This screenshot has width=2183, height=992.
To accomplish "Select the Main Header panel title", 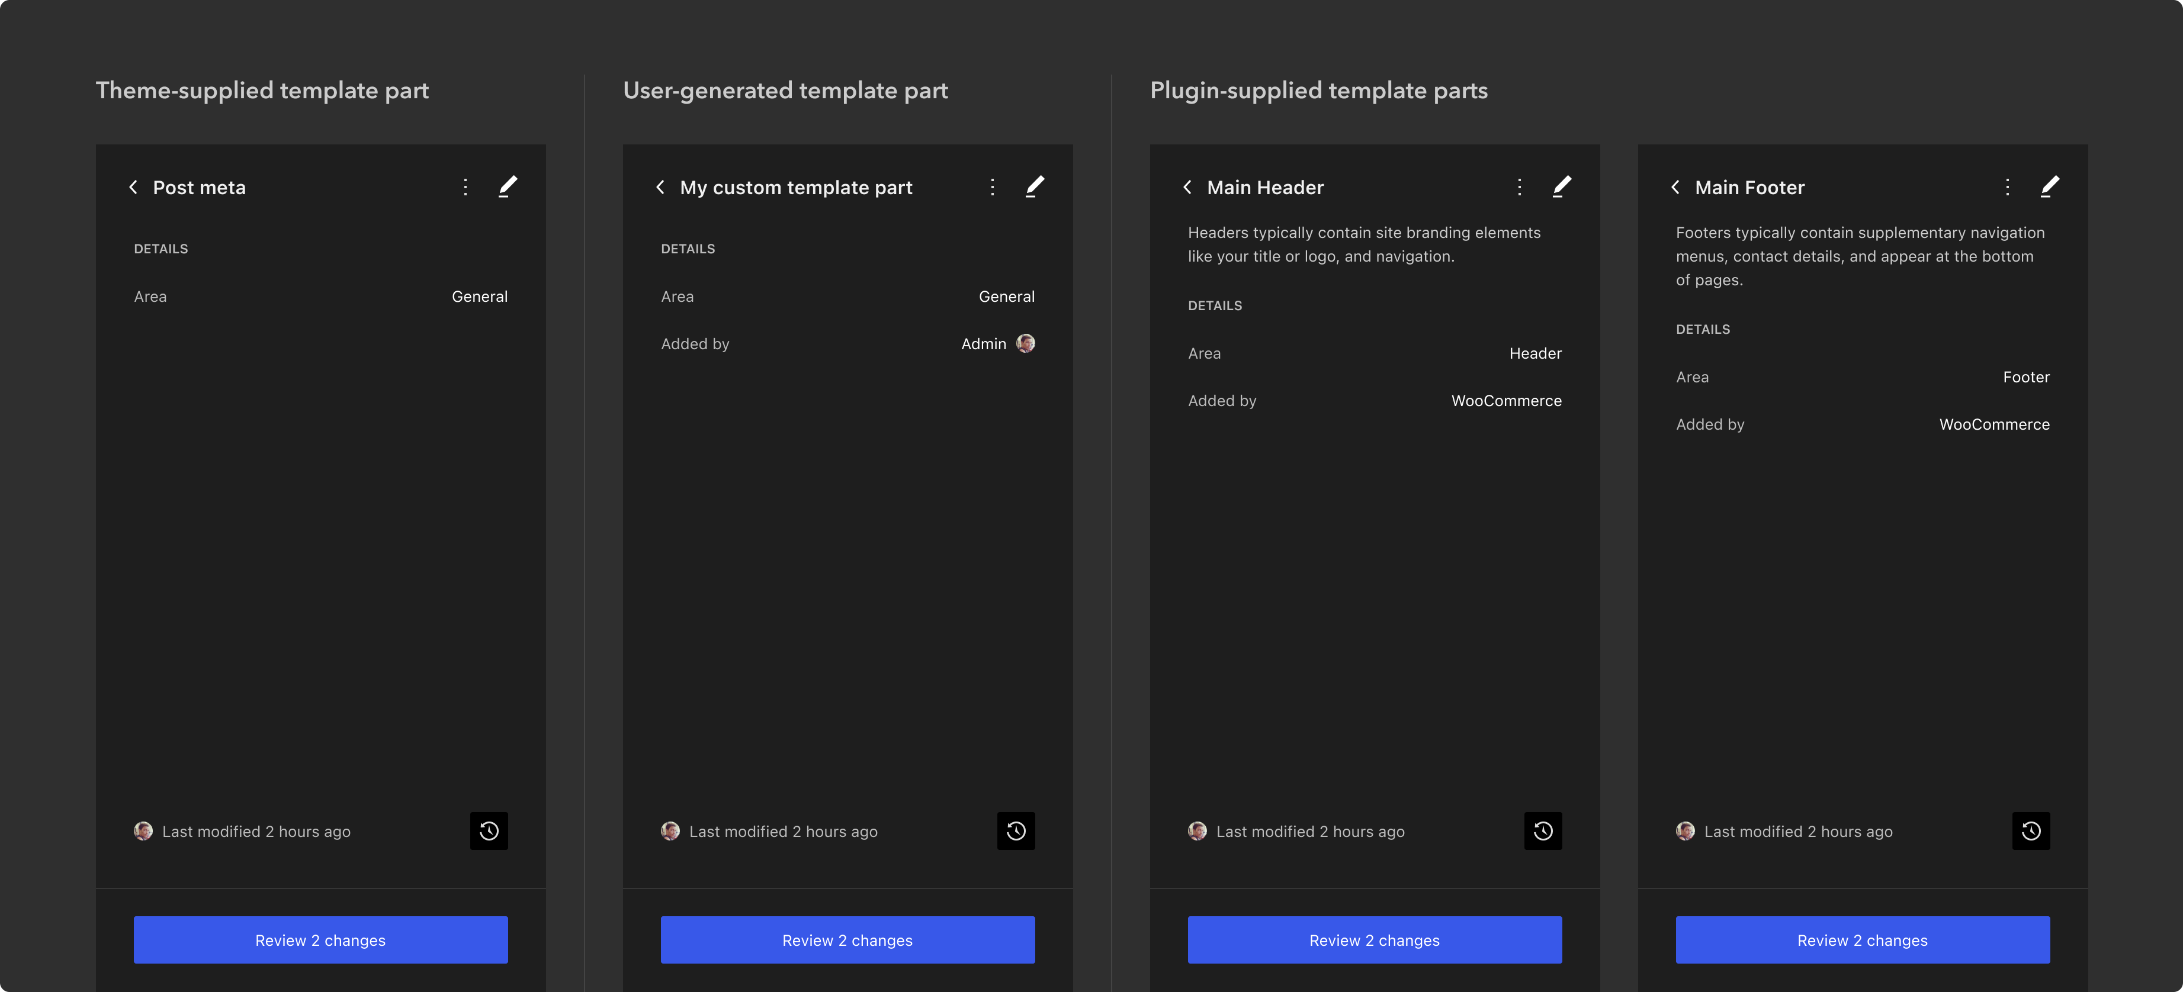I will [1265, 187].
